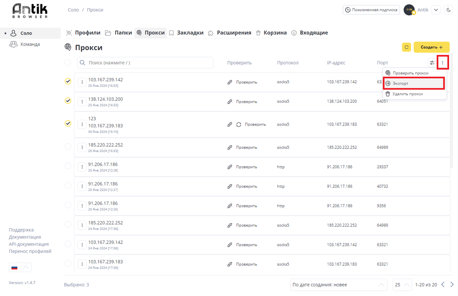Screen dimensions: 458x296
Task: Open the page size dropdown showing 25
Action: pos(402,284)
